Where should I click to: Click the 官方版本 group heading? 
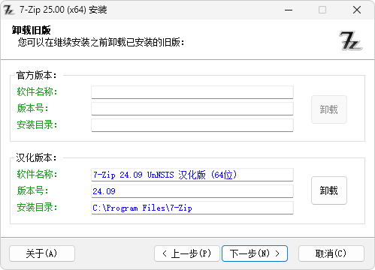coord(37,75)
